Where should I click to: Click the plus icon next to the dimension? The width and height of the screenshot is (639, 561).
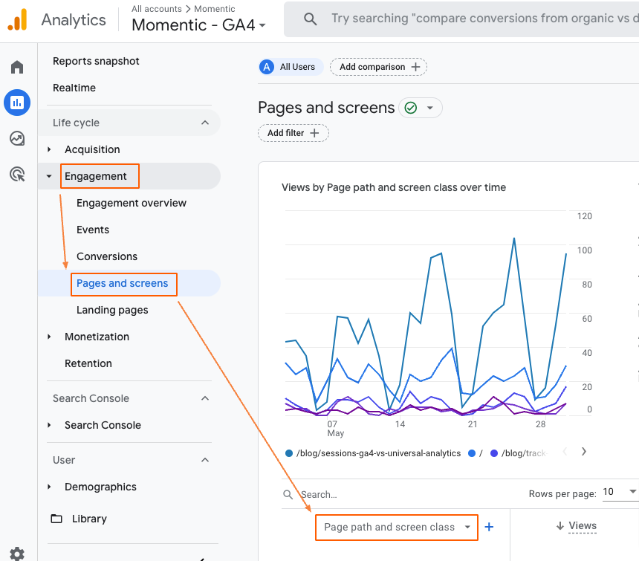click(x=489, y=527)
